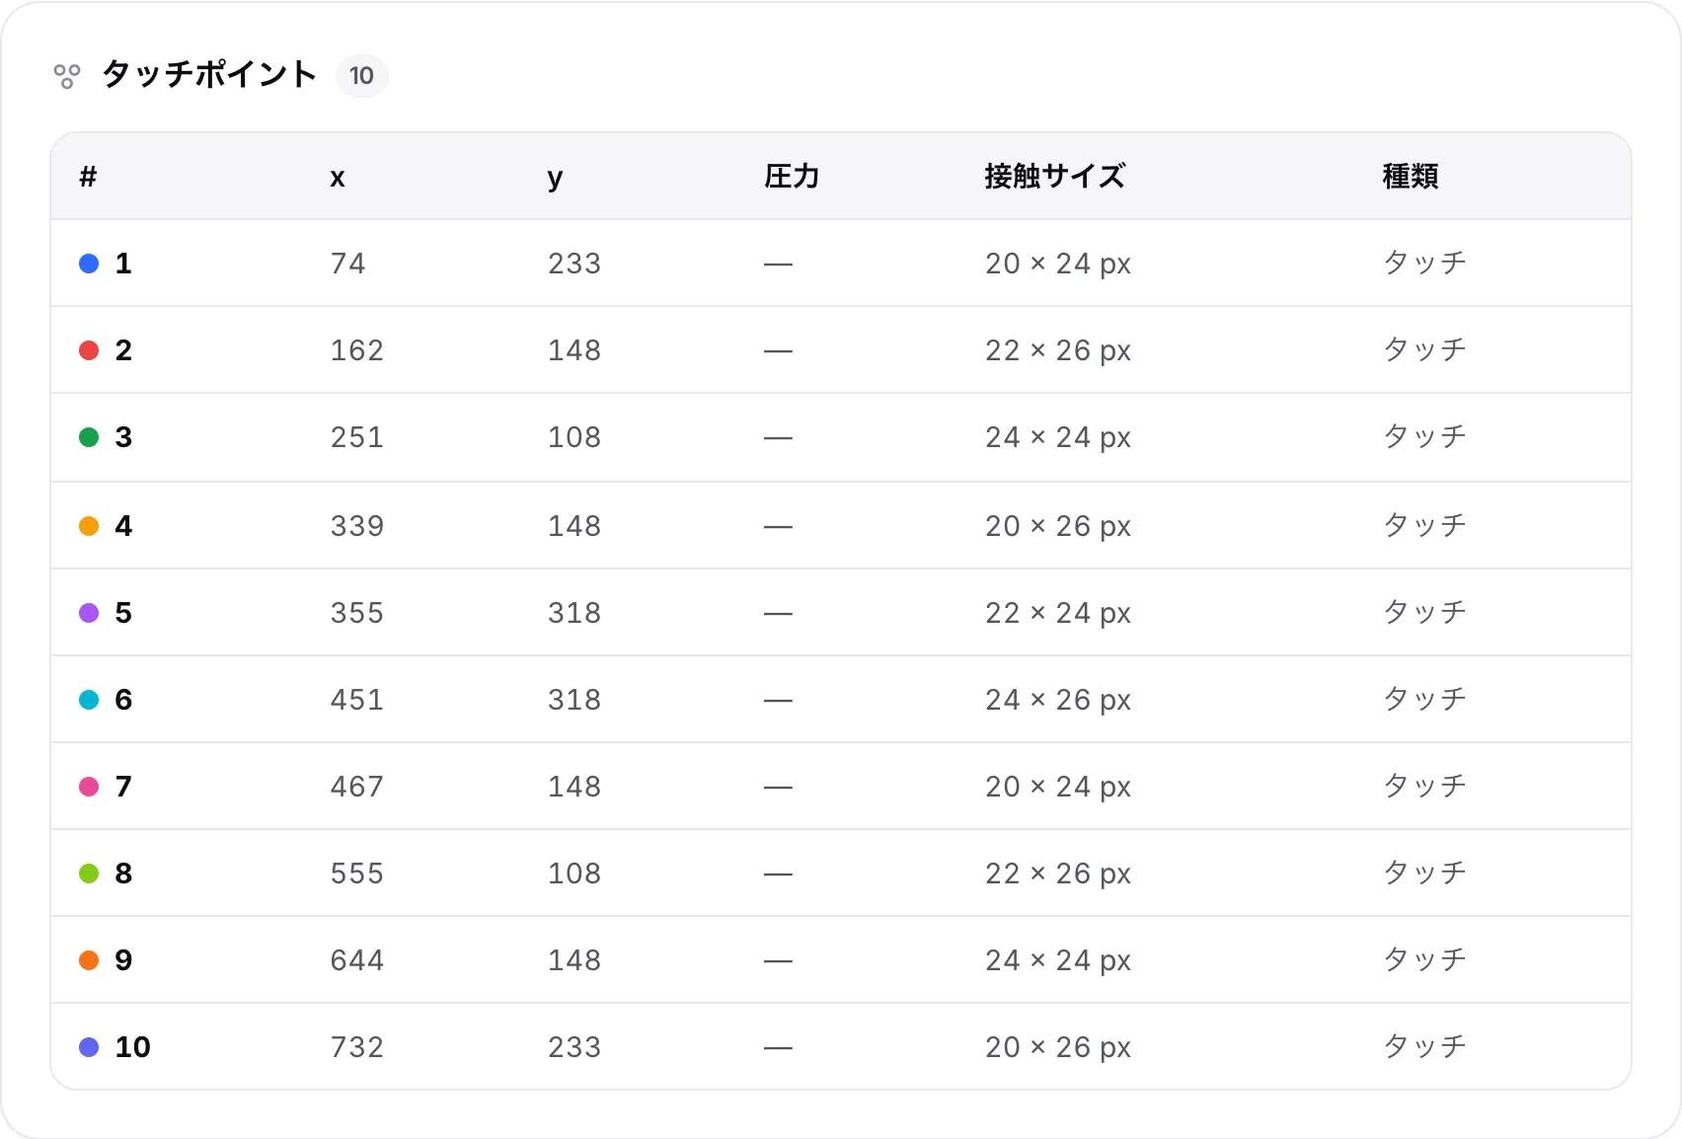
Task: Click the 接触サイズ column header
Action: click(1054, 177)
